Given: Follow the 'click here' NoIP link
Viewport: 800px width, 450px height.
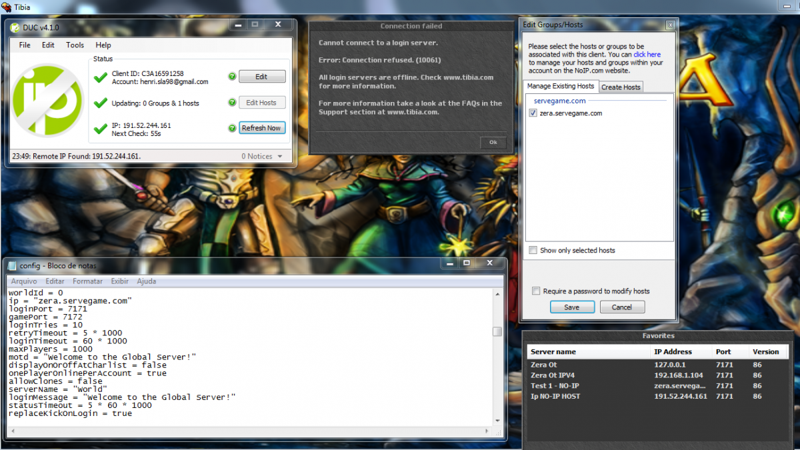Looking at the screenshot, I should (x=647, y=55).
